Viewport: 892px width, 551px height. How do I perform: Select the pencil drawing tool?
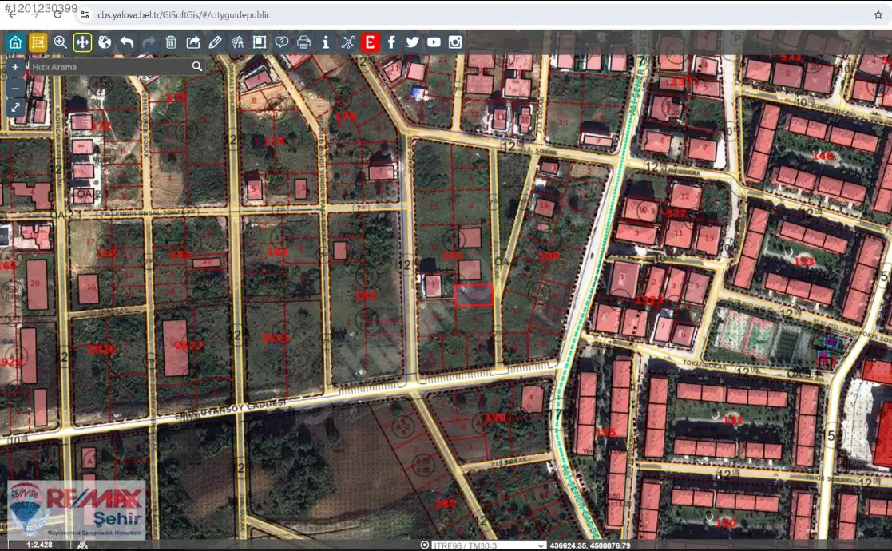(215, 42)
